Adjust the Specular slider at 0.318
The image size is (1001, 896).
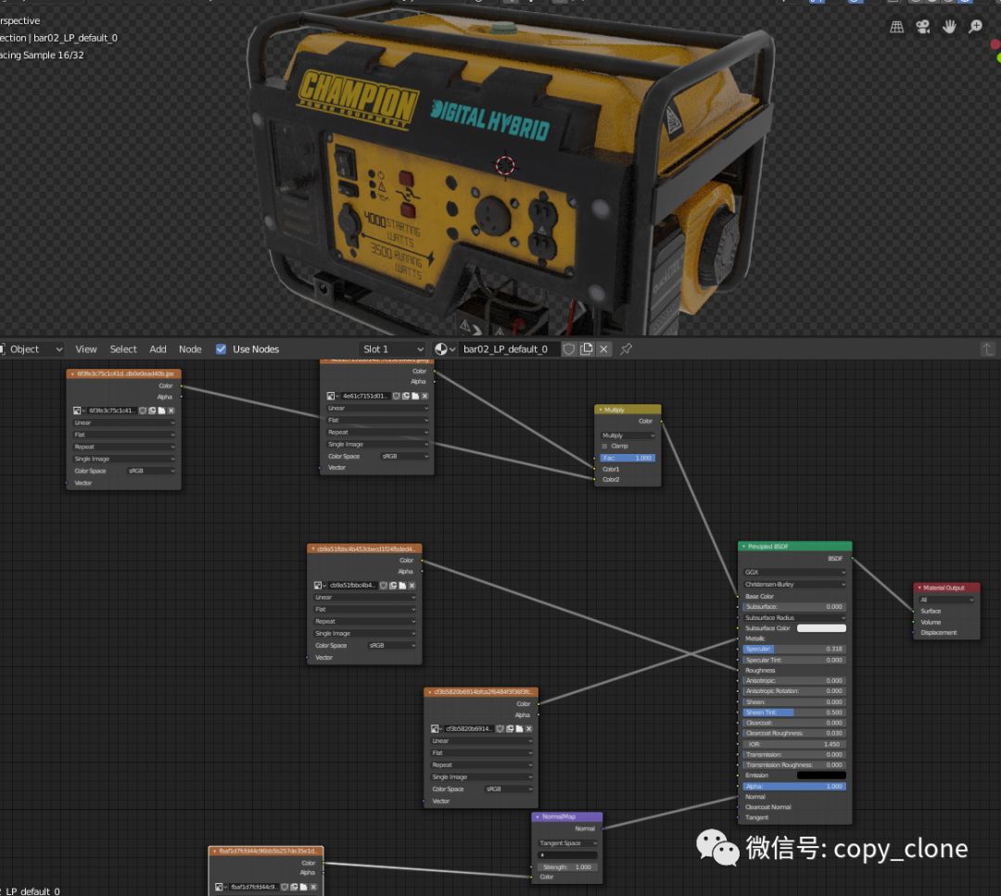795,649
